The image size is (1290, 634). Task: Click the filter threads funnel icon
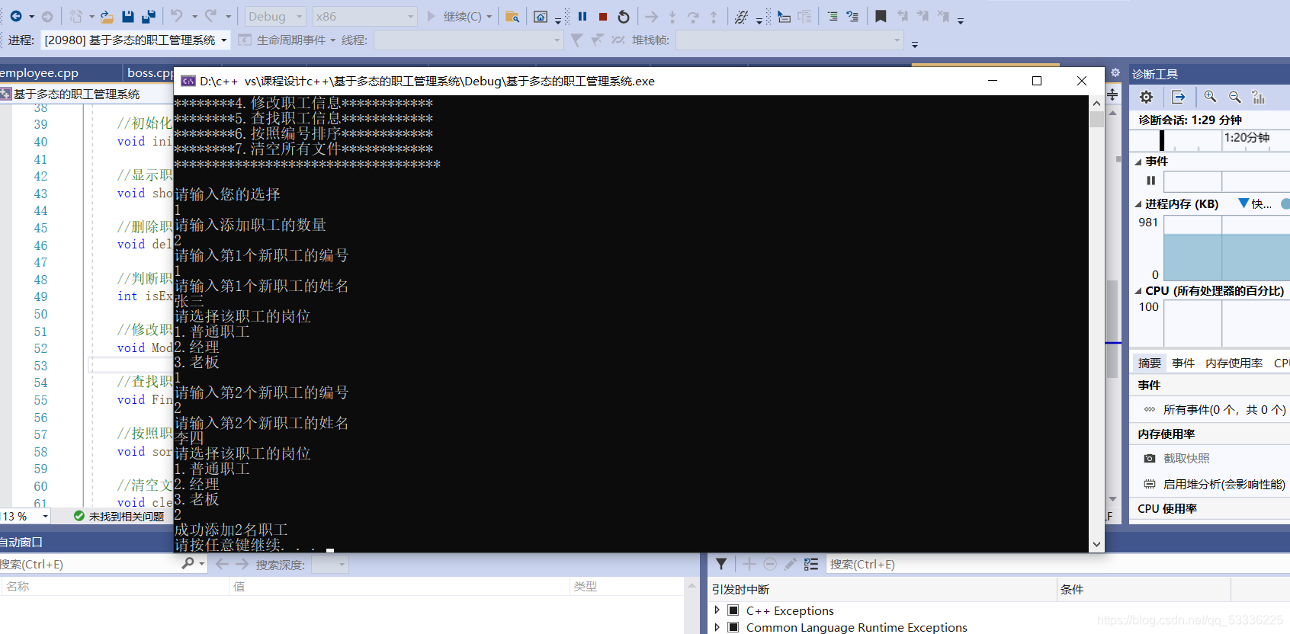(x=576, y=40)
